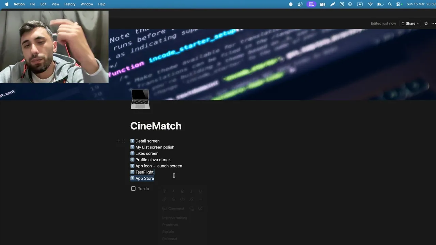
Task: Open the Window menu
Action: coord(87,4)
